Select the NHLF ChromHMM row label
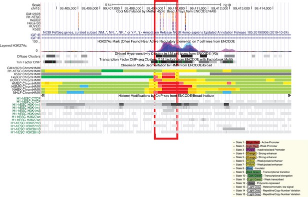This screenshot has width=308, height=197. point(27,93)
